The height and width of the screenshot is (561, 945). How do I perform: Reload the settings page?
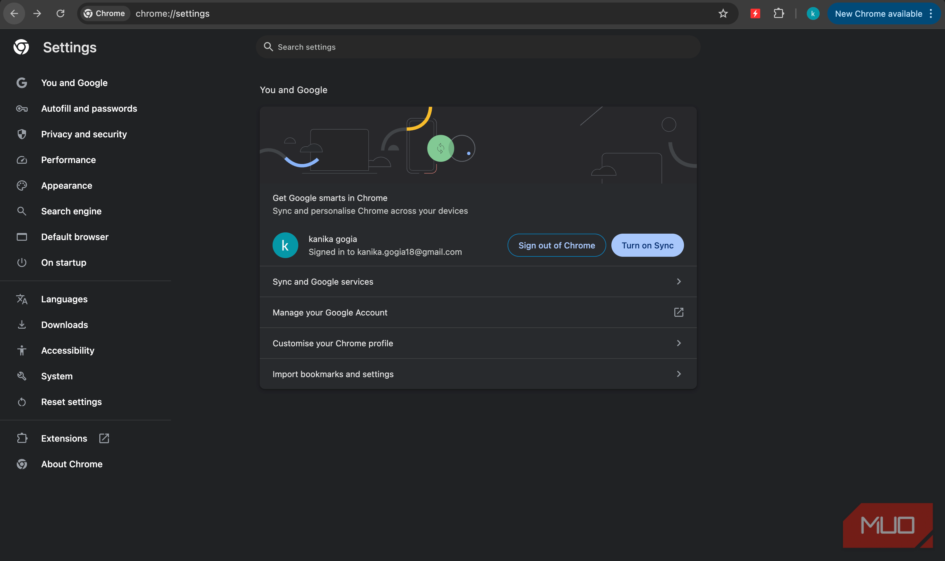pyautogui.click(x=60, y=13)
